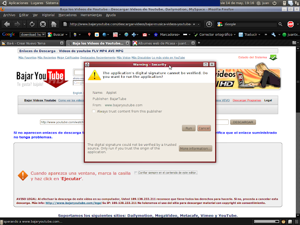Click the search magnifier icon
300x225 pixels.
pyautogui.click(x=280, y=24)
